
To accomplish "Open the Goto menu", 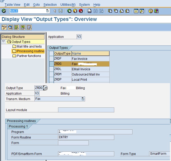I will click(36, 5).
